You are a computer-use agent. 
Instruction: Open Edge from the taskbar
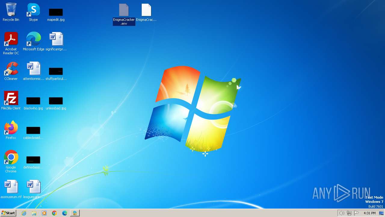click(x=65, y=213)
